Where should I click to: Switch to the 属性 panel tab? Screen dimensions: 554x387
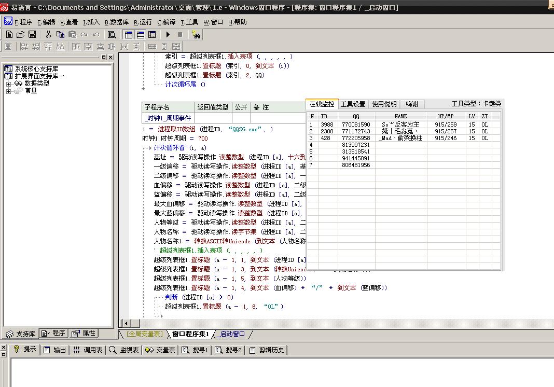(84, 333)
